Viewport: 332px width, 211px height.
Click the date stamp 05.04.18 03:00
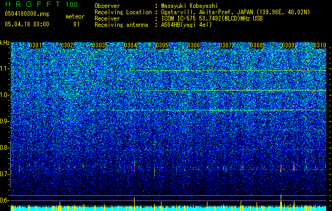click(27, 24)
